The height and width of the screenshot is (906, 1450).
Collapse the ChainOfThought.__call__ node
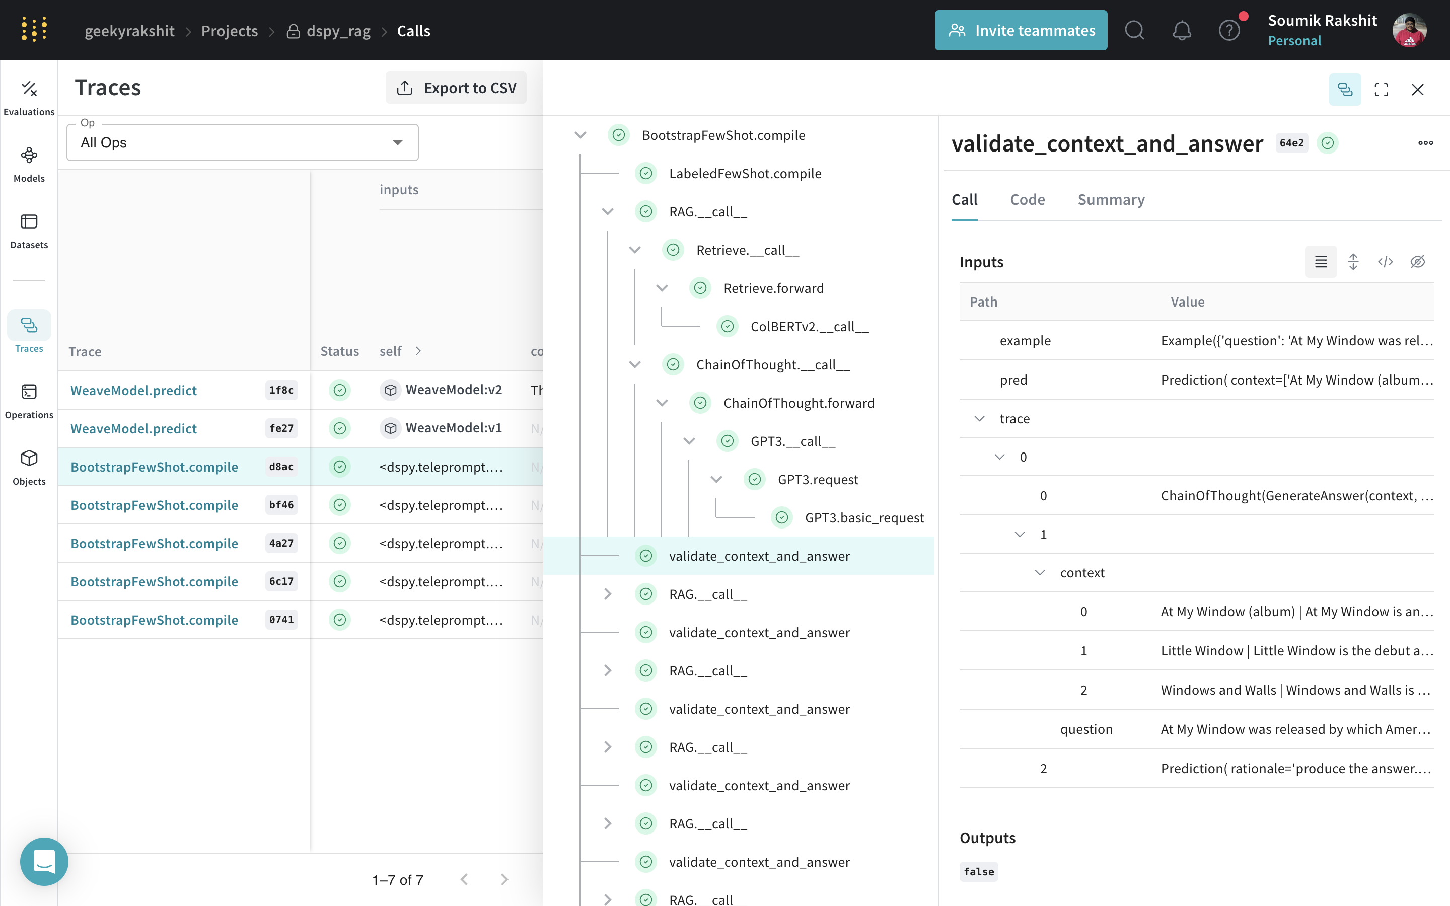coord(635,364)
